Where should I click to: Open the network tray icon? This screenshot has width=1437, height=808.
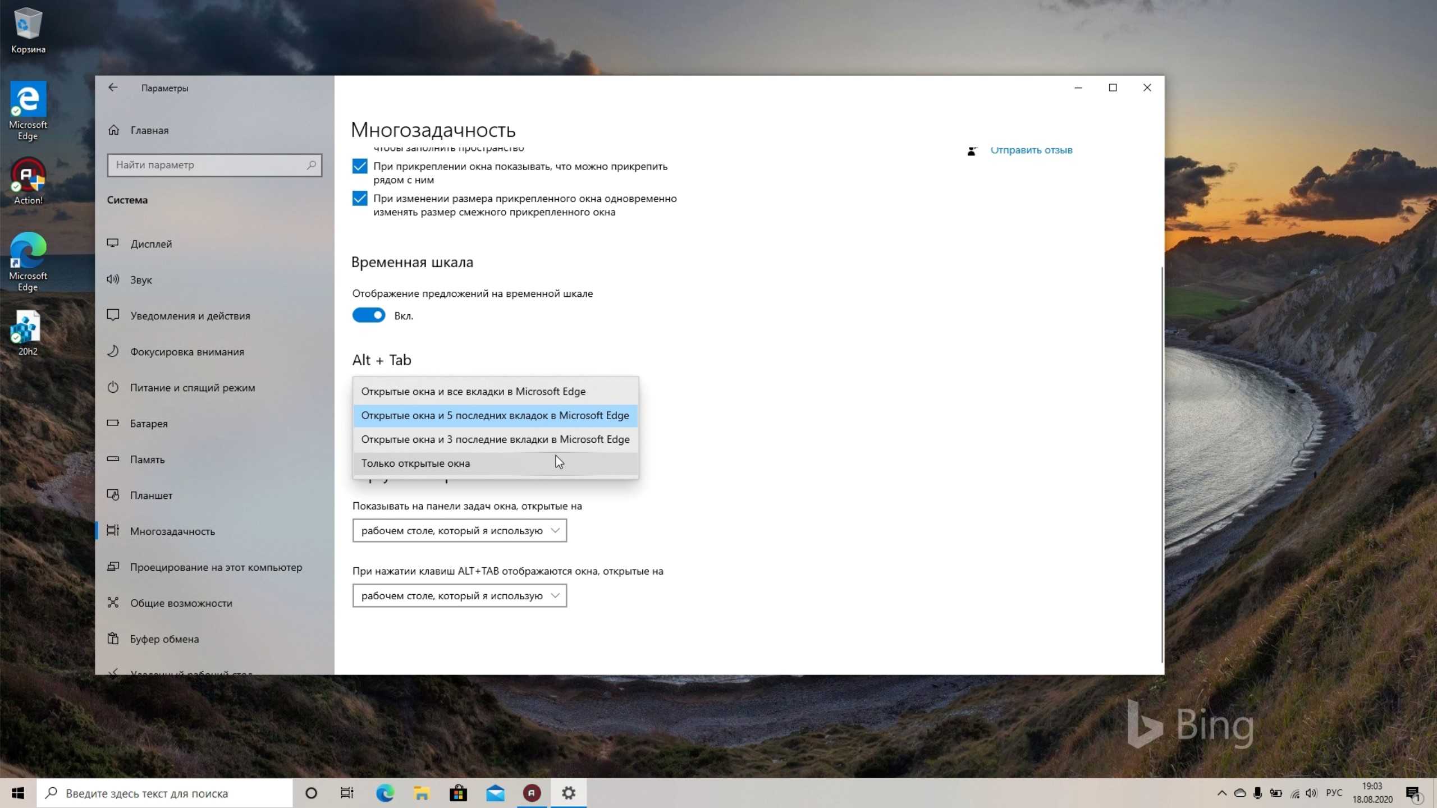(1294, 793)
